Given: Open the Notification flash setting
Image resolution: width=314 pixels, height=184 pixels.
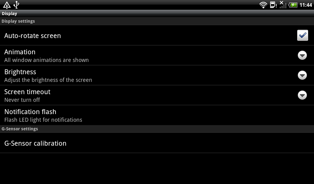Looking at the screenshot, I should pos(157,115).
